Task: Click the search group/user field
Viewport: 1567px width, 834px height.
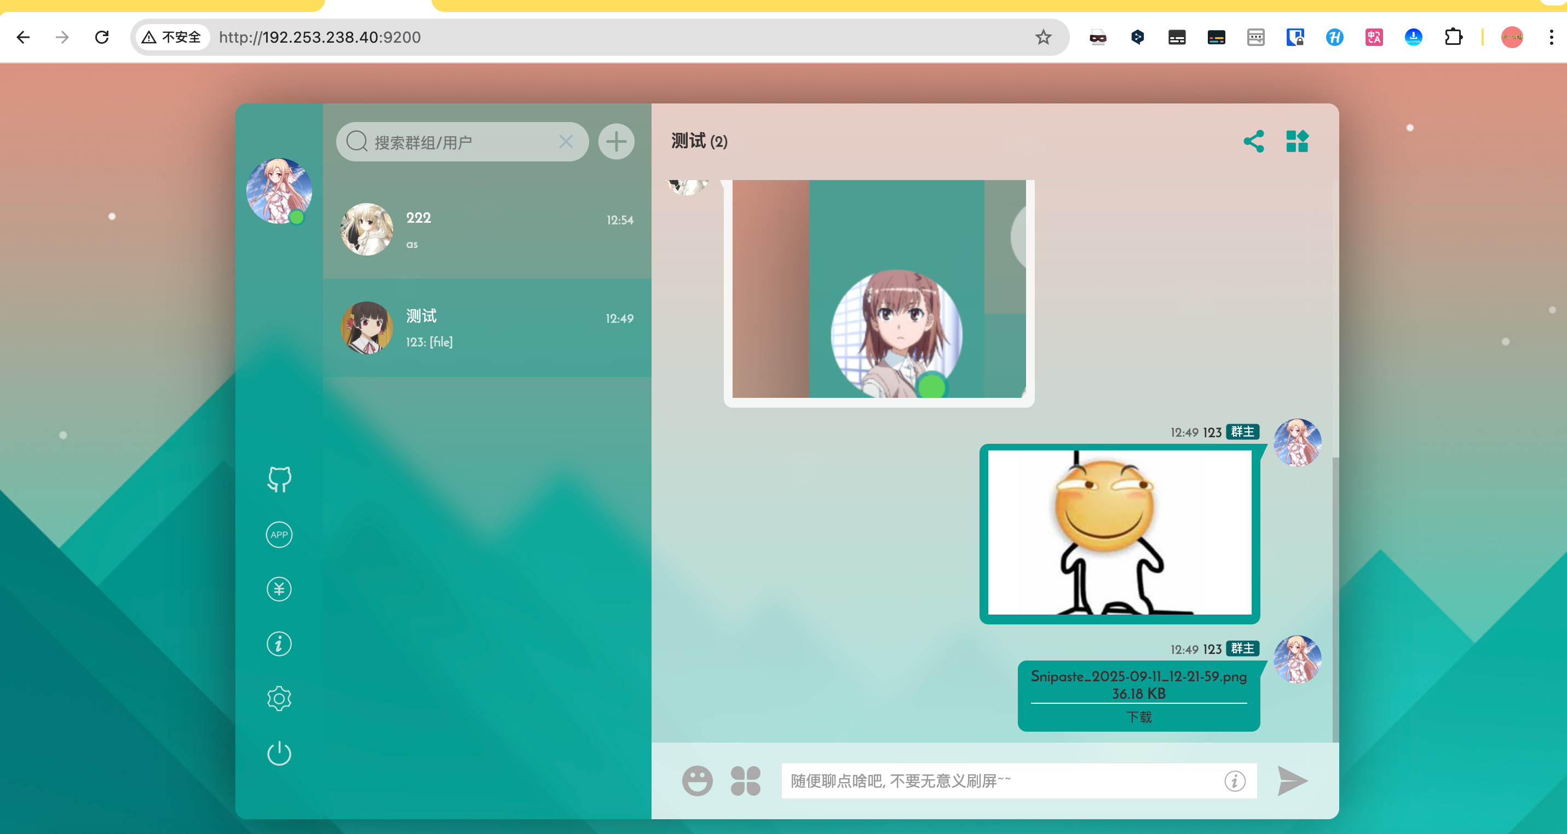Action: coord(456,142)
